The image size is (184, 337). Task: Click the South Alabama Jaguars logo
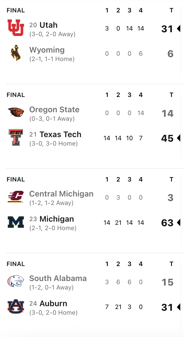16,281
